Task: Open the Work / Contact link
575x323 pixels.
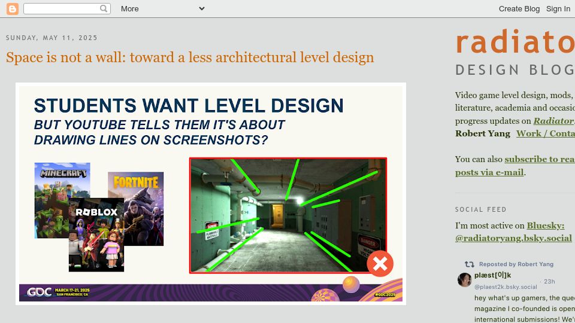Action: tap(545, 133)
